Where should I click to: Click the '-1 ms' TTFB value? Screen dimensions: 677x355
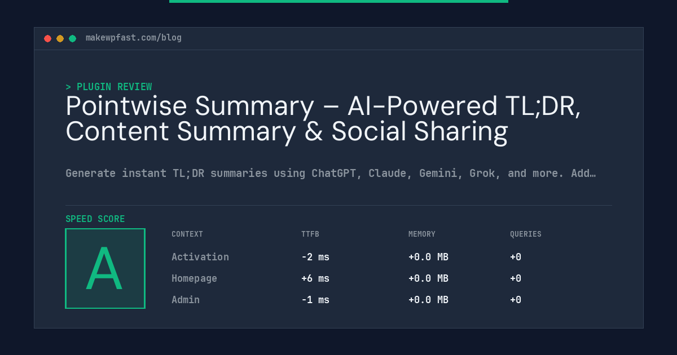(315, 300)
